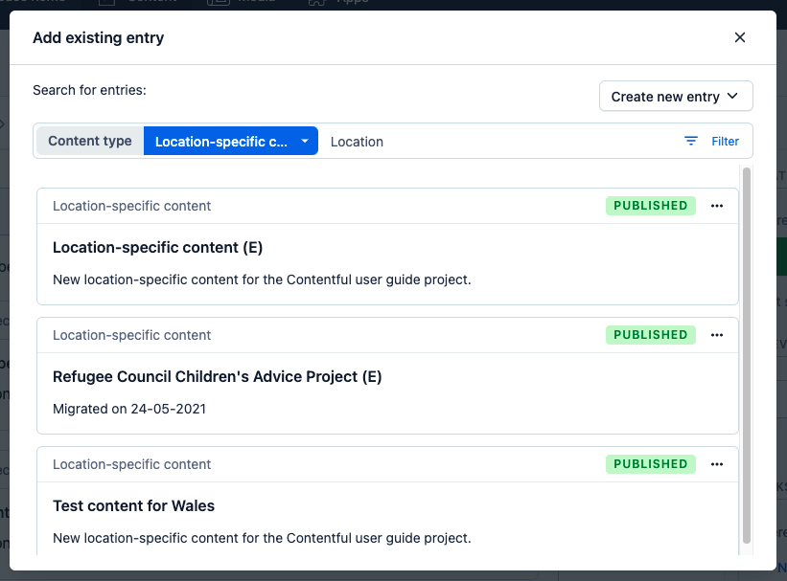Open the Create new entry dropdown
This screenshot has height=581, width=787.
point(675,97)
